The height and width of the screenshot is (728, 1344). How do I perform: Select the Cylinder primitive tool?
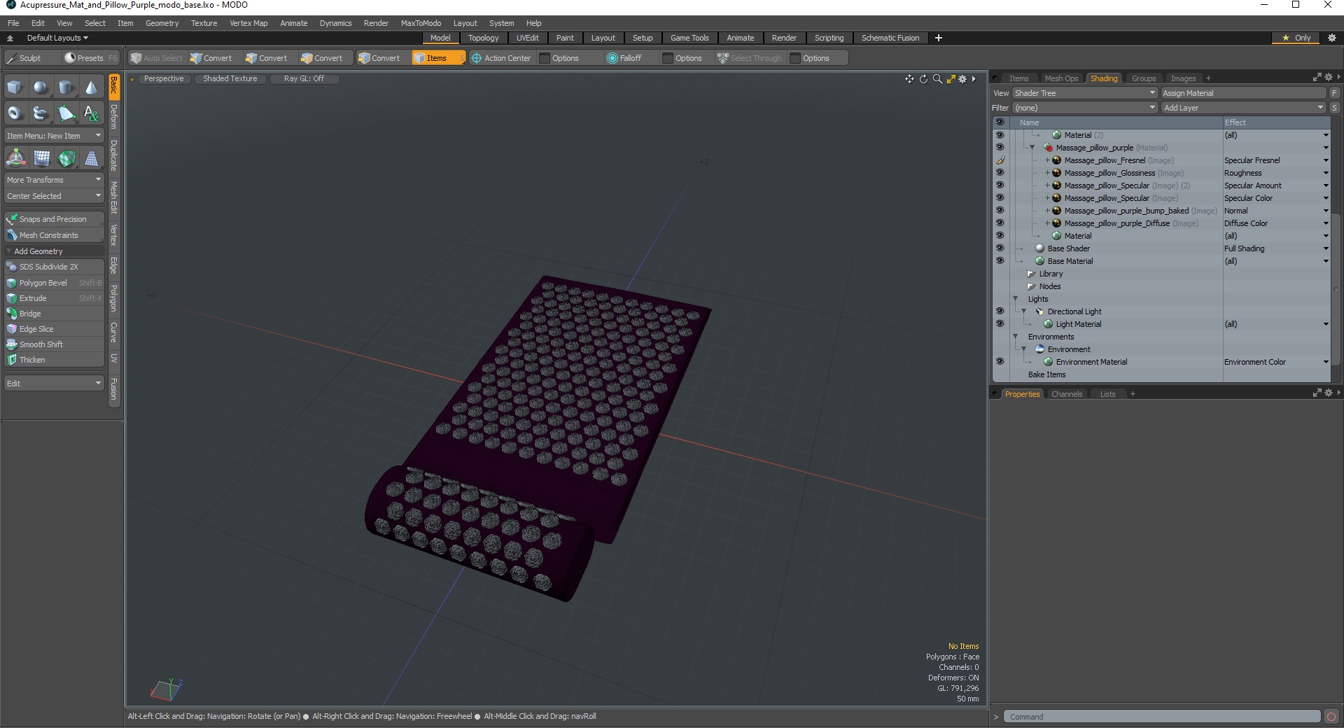pos(66,87)
